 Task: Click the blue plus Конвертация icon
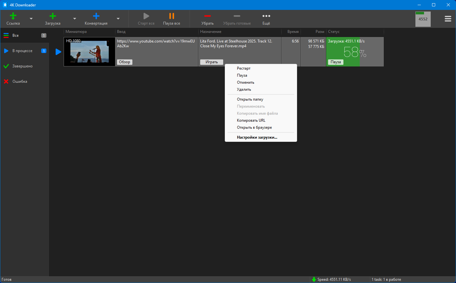point(96,16)
